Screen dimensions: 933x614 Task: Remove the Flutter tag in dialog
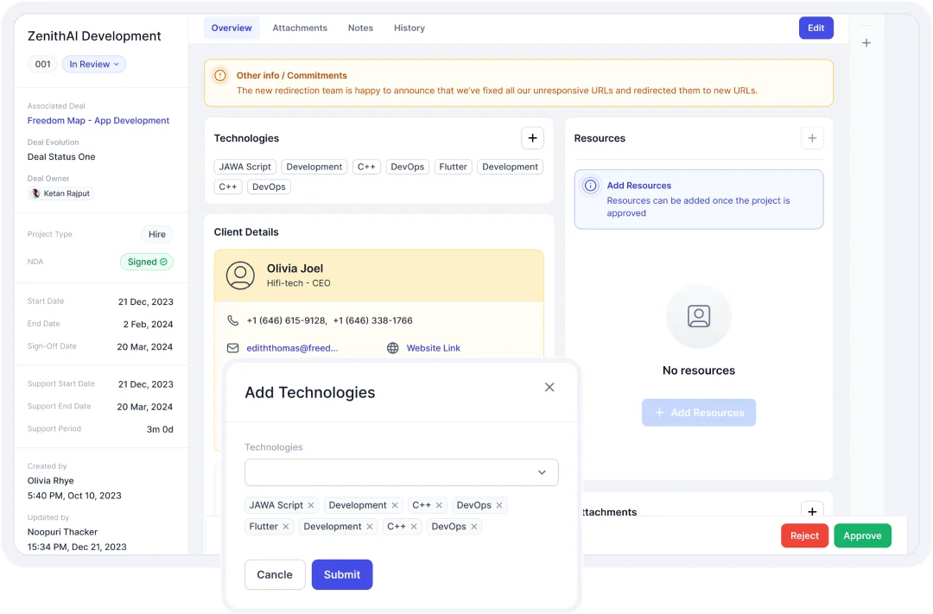286,527
